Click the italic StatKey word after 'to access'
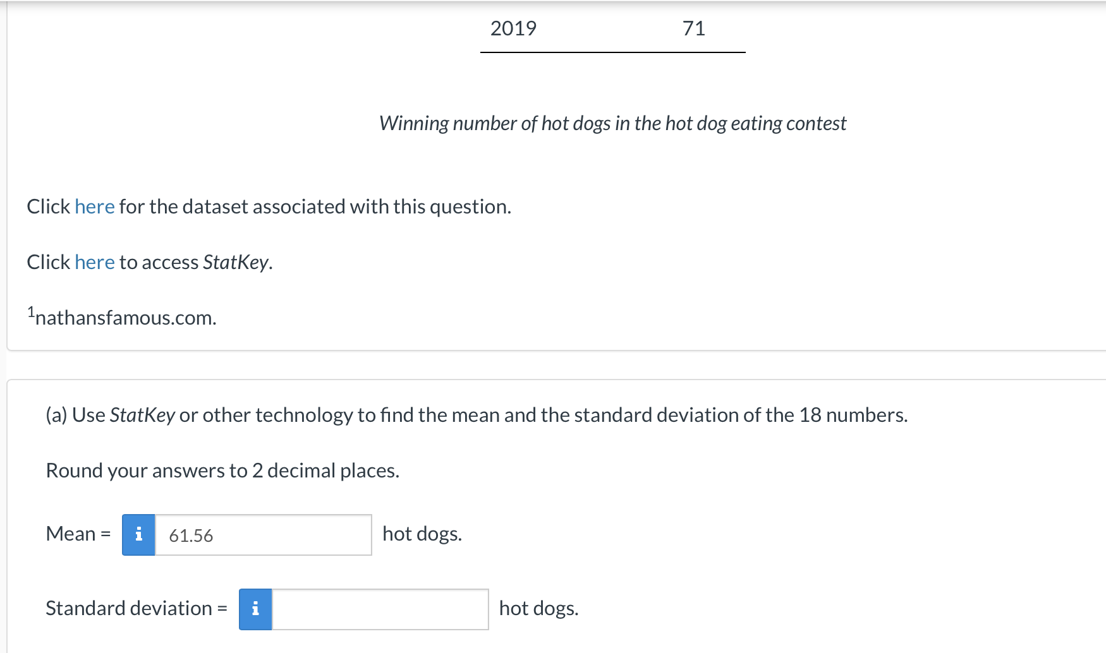 tap(236, 262)
